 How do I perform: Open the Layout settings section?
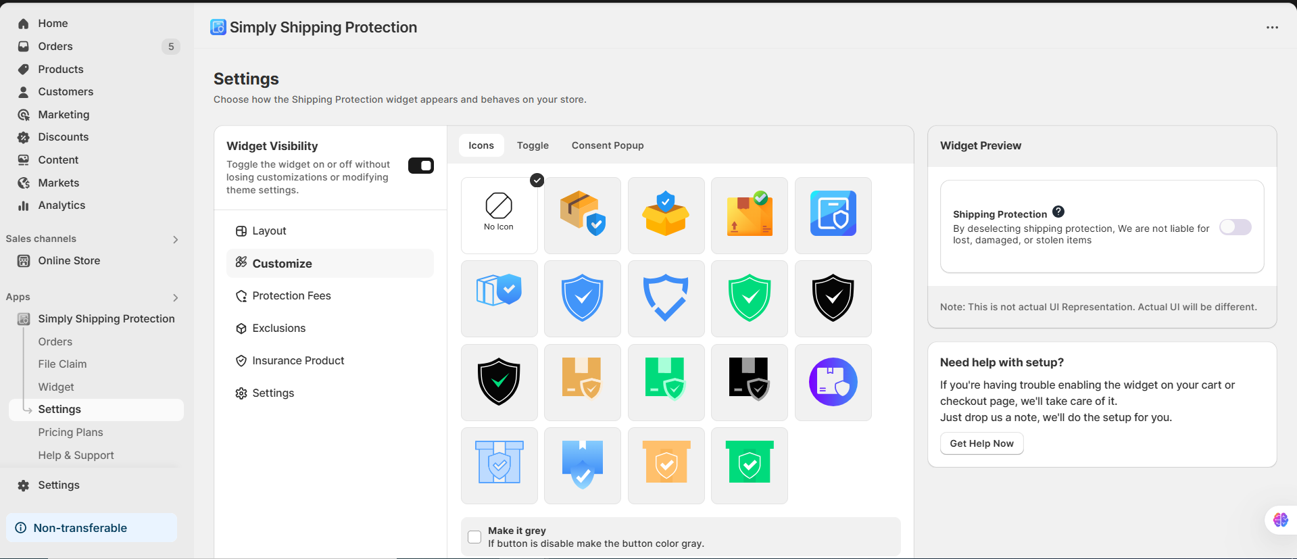click(330, 231)
